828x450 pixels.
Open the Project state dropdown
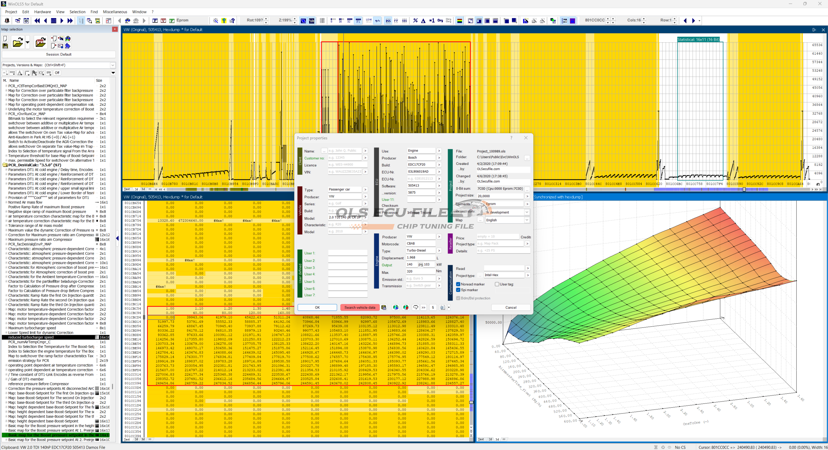[527, 212]
